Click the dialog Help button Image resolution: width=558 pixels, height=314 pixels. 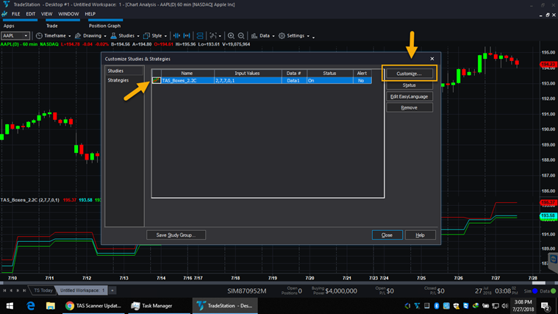pos(421,235)
